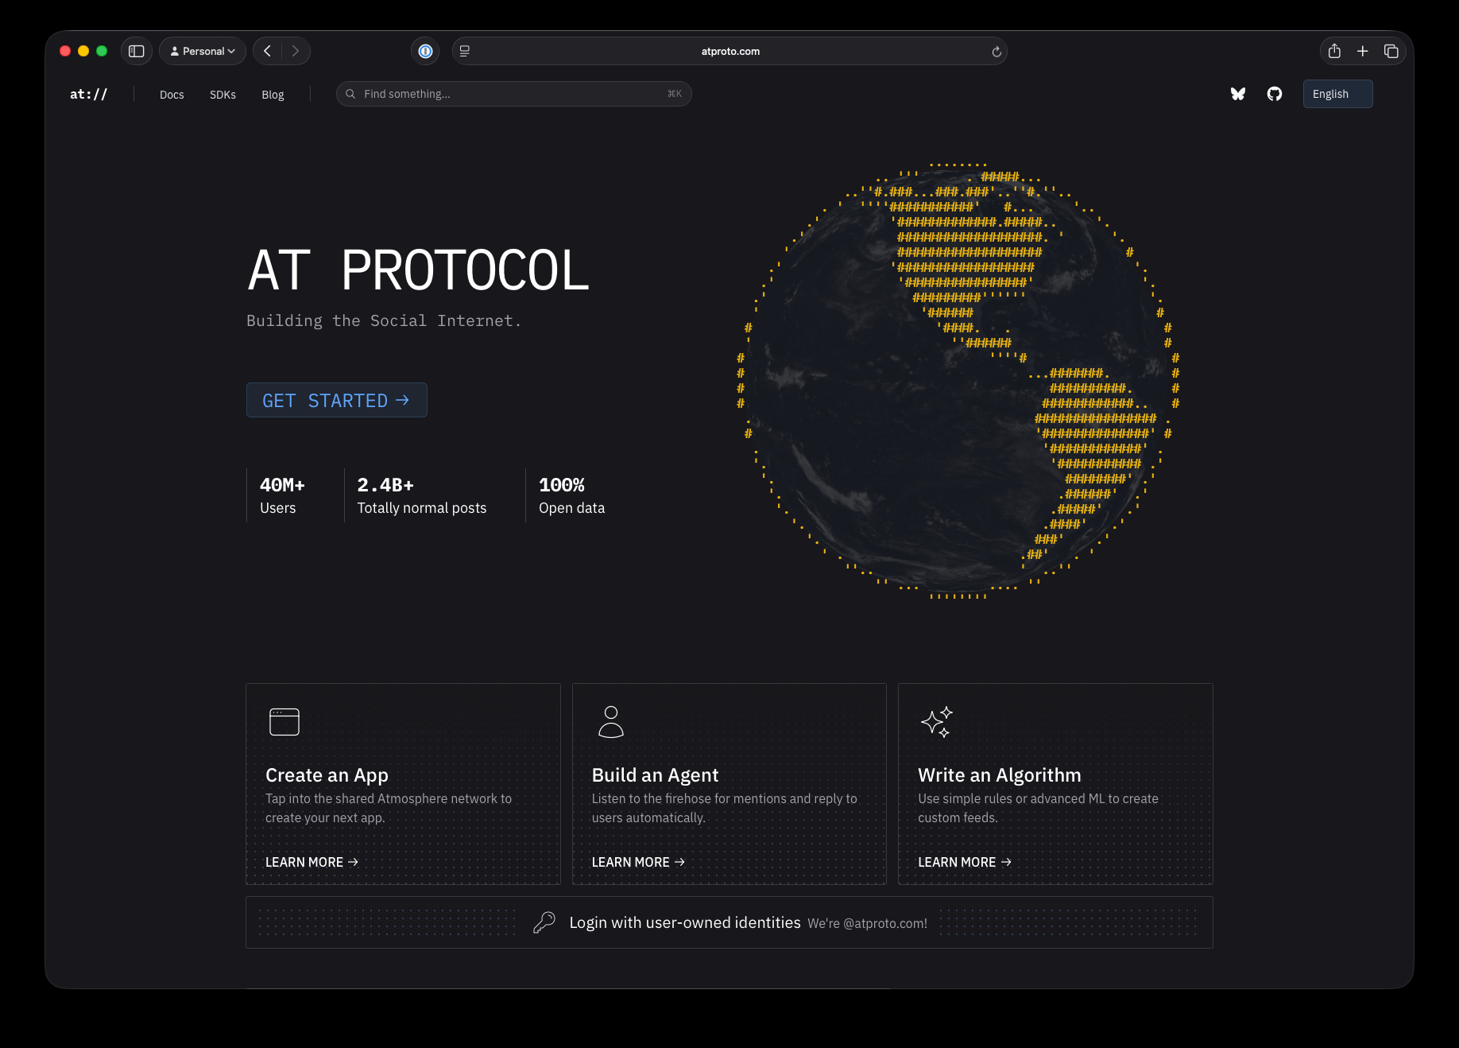1459x1048 pixels.
Task: Navigate to the SDKs page
Action: 223,95
